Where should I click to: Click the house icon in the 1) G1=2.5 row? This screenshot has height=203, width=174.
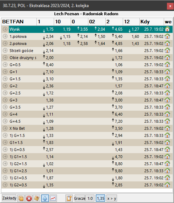pos(167,170)
